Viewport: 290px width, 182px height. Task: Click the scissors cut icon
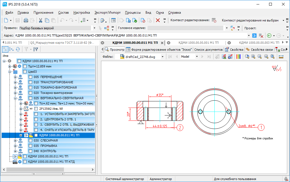pyautogui.click(x=40, y=20)
